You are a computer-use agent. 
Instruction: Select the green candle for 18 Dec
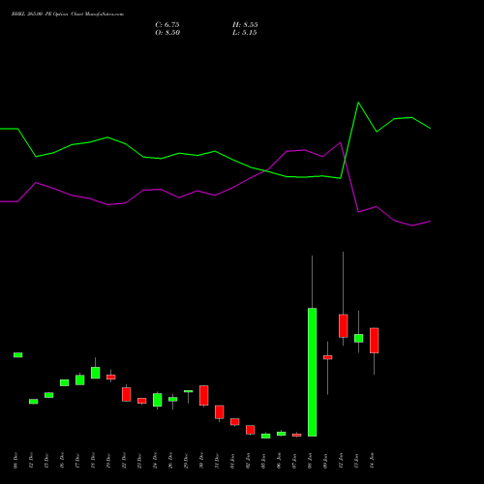pos(95,373)
